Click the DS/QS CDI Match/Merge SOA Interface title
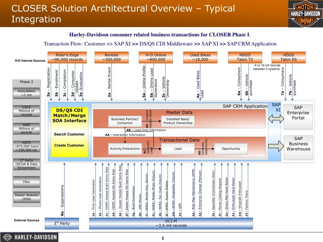 [x=69, y=115]
